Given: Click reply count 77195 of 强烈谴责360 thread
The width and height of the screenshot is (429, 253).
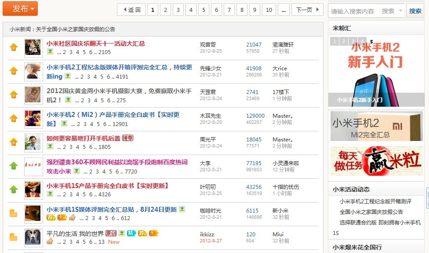Looking at the screenshot, I should 254,163.
